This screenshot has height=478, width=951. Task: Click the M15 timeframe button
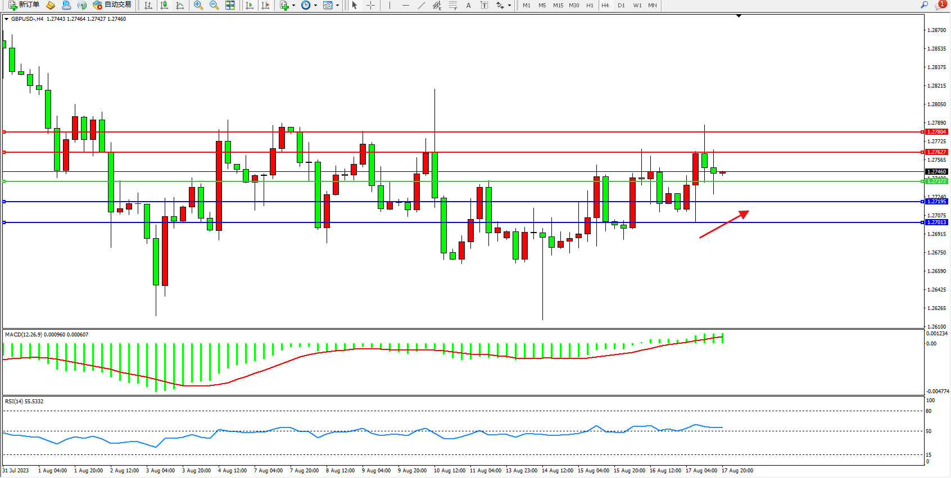558,5
